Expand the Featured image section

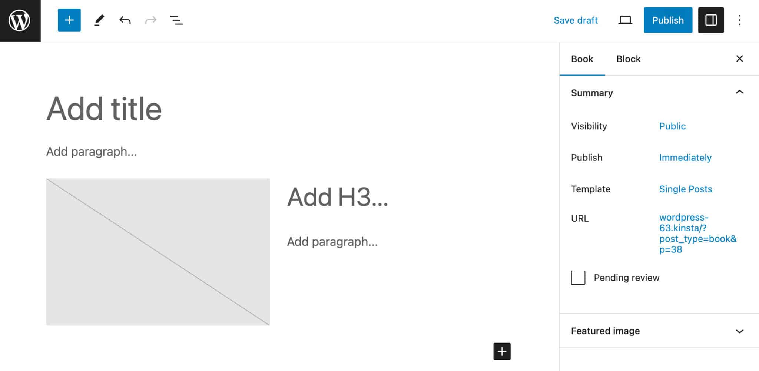(x=740, y=331)
